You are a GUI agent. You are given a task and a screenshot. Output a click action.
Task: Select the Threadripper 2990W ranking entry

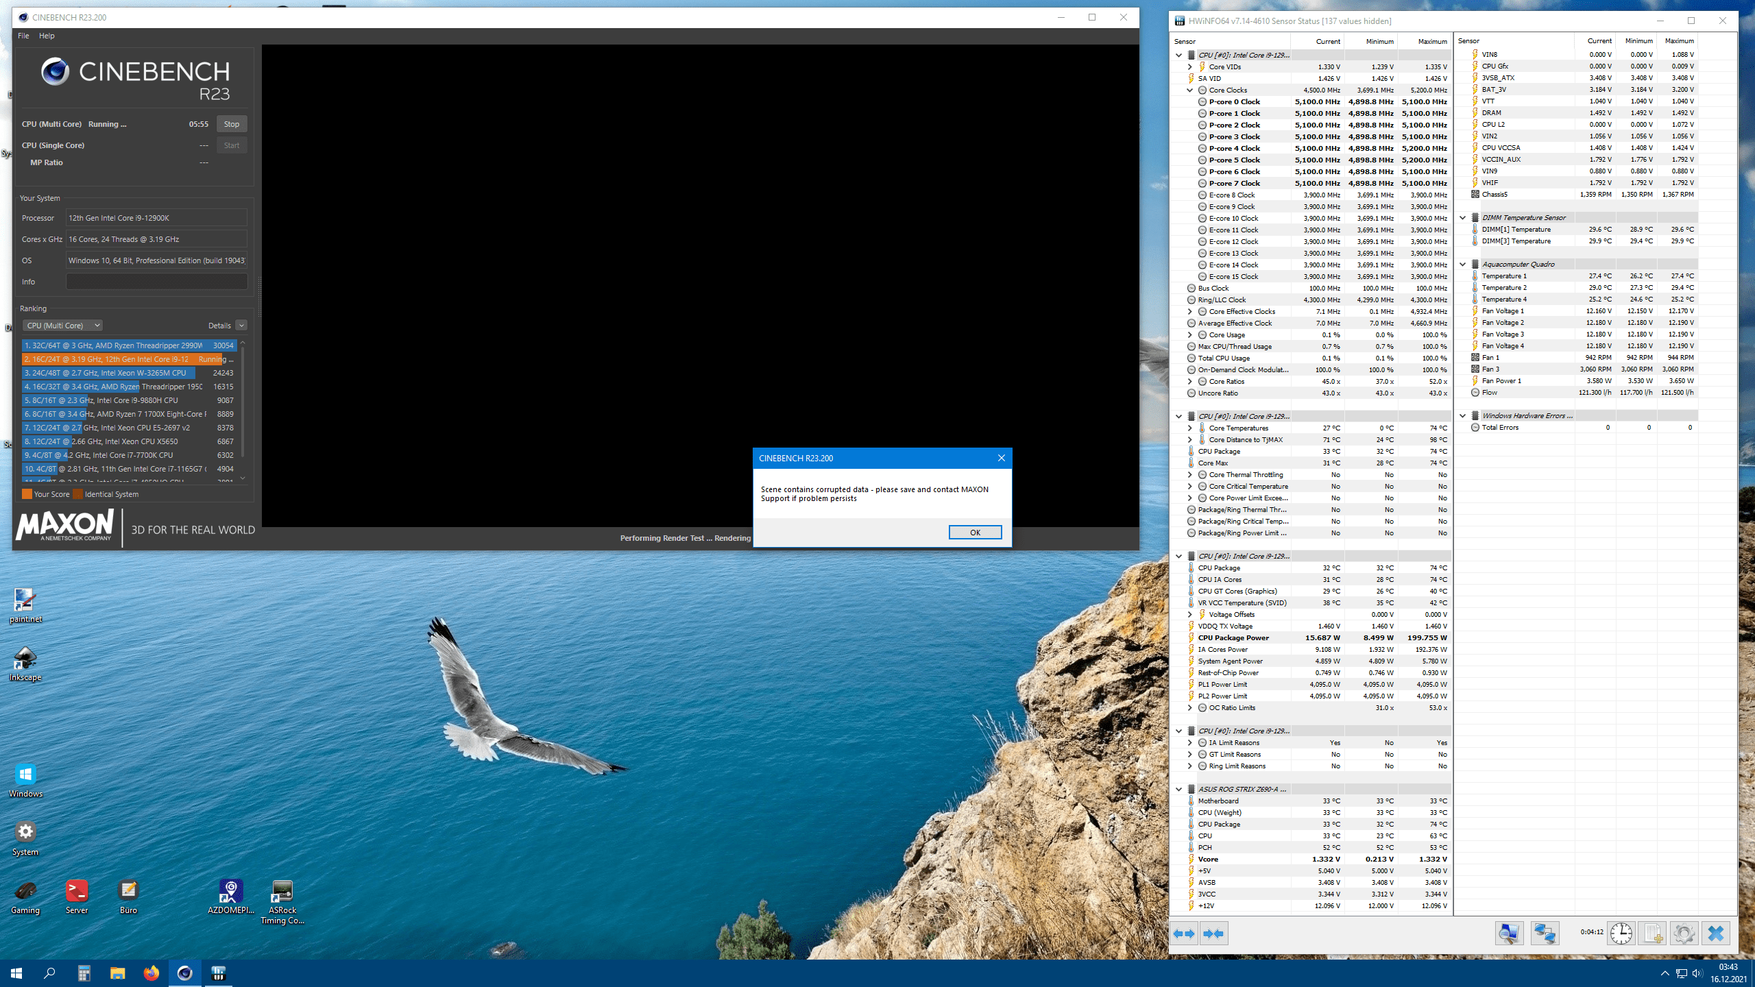[129, 345]
